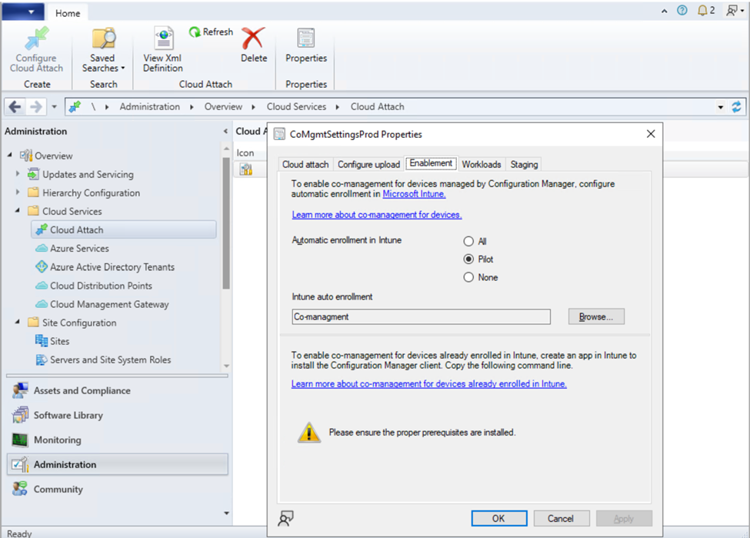Expand the Hierarchy Configuration node
The height and width of the screenshot is (538, 750).
(18, 192)
